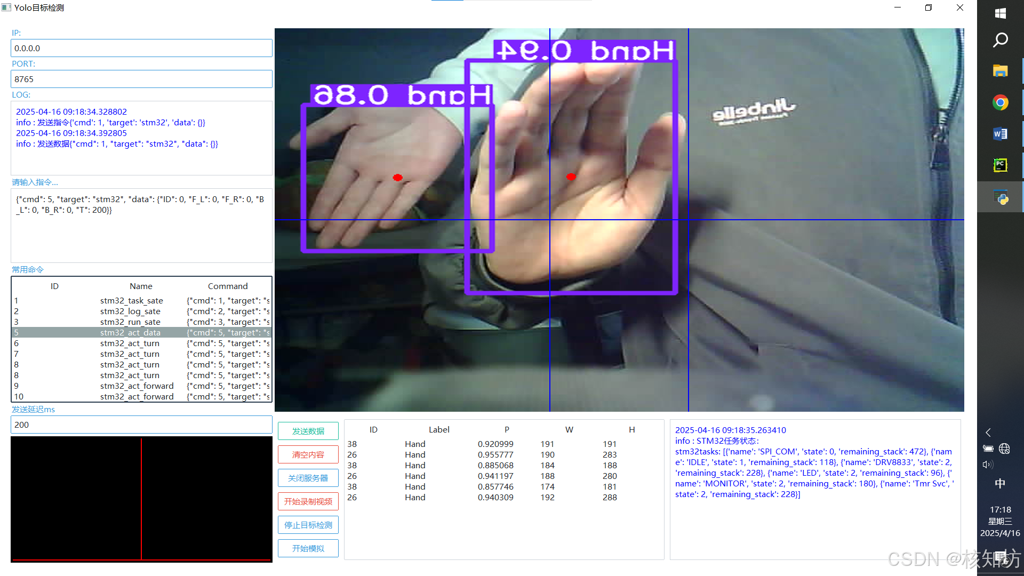Toggle the Chinese input method indicator
The height and width of the screenshot is (576, 1024).
point(1000,483)
